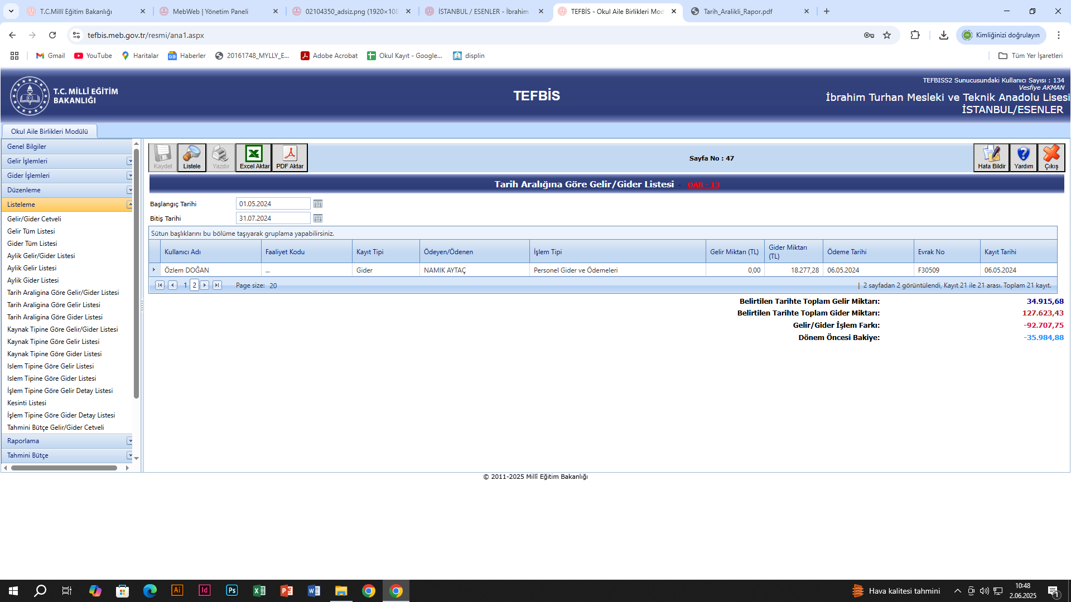Go to first page of grid
1071x602 pixels.
click(160, 285)
